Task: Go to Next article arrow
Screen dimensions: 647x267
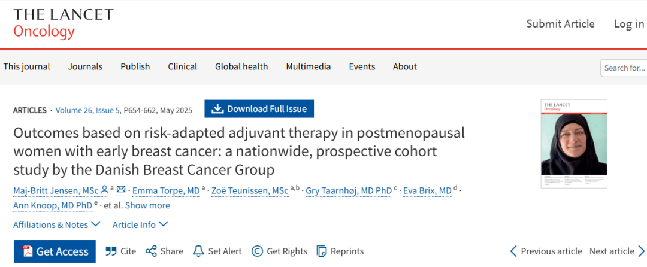Action: click(x=641, y=251)
